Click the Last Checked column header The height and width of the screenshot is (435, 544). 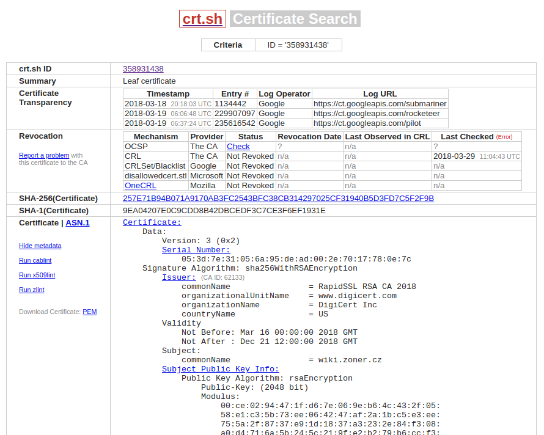click(x=467, y=137)
